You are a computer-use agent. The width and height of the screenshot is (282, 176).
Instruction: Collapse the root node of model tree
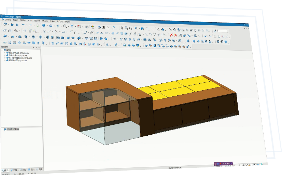[2, 51]
